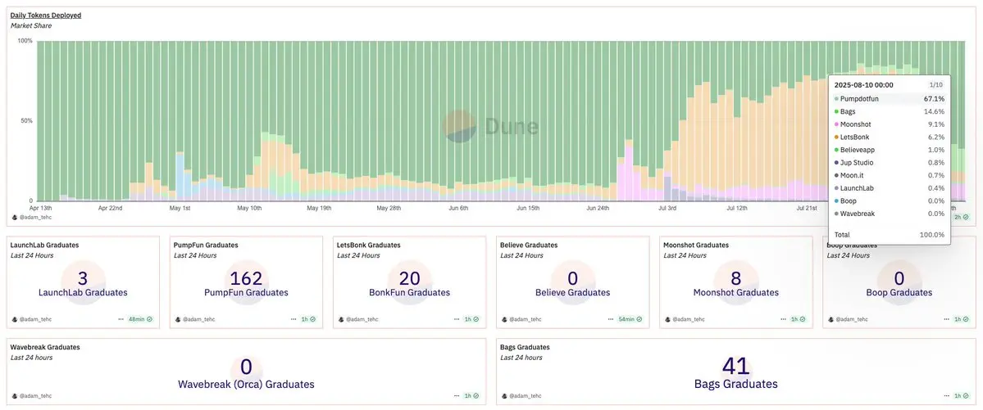The width and height of the screenshot is (983, 410).
Task: Click the Jun 24th x-axis label
Action: [x=598, y=207]
